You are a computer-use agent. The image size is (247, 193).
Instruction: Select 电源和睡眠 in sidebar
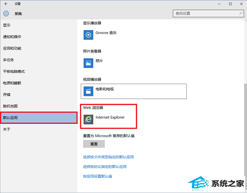click(x=39, y=83)
